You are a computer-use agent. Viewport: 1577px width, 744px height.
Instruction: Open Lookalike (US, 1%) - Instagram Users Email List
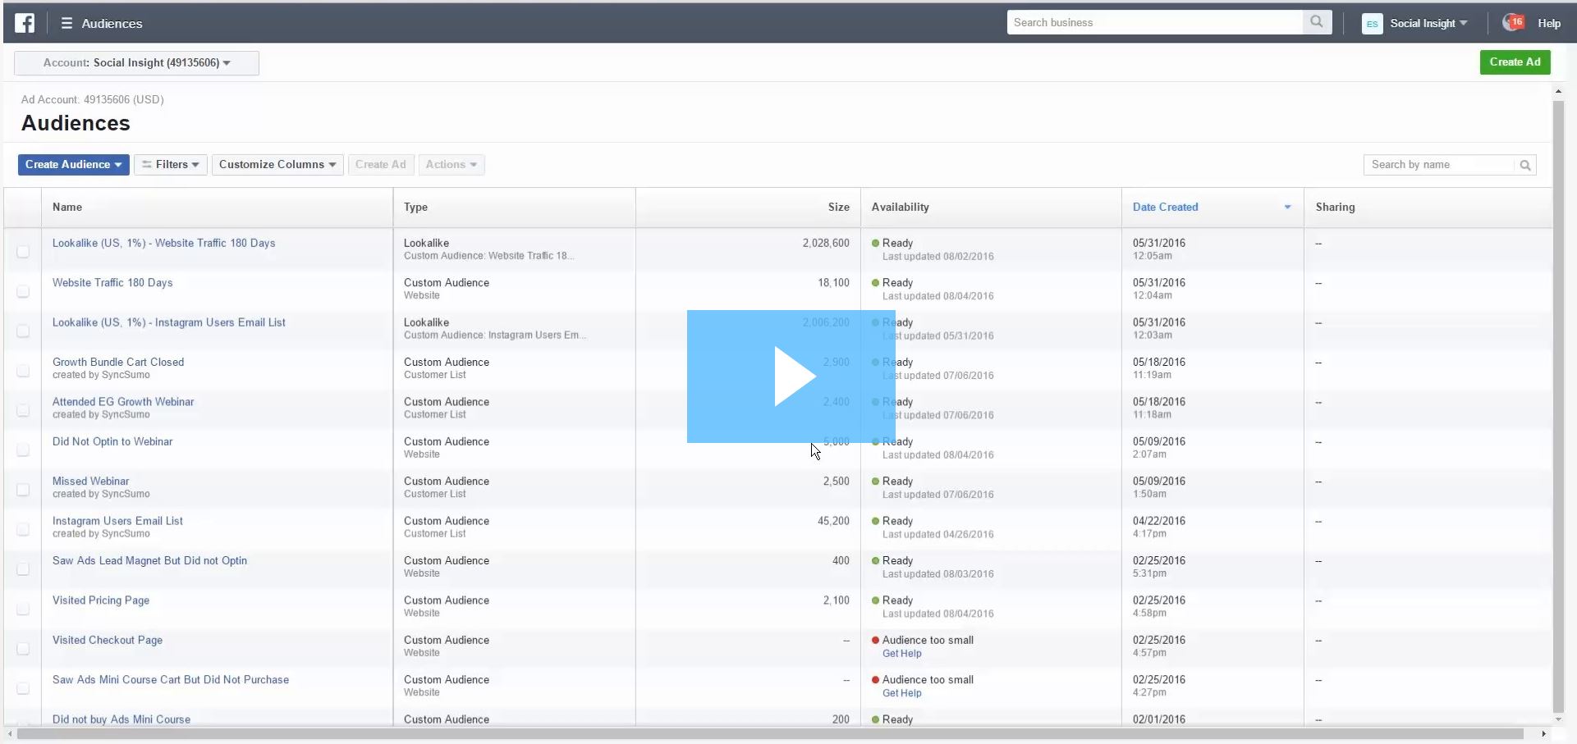[x=169, y=323]
